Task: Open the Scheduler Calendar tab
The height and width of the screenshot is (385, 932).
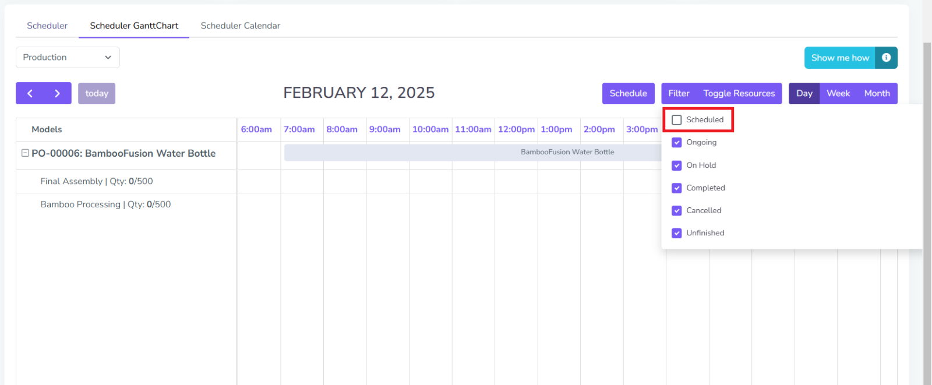Action: click(x=240, y=26)
